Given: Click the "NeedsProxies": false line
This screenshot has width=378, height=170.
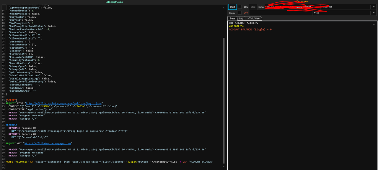Looking at the screenshot, I should pyautogui.click(x=25, y=14).
